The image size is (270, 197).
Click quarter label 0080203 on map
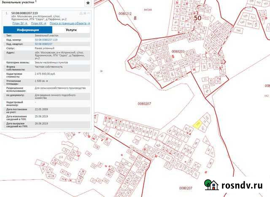pyautogui.click(x=178, y=51)
